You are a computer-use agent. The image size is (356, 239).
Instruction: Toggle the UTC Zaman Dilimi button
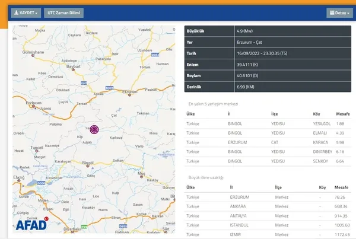[x=64, y=12]
